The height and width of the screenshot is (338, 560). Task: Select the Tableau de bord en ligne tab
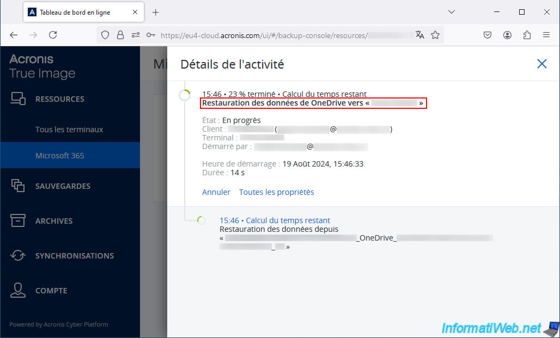click(83, 12)
